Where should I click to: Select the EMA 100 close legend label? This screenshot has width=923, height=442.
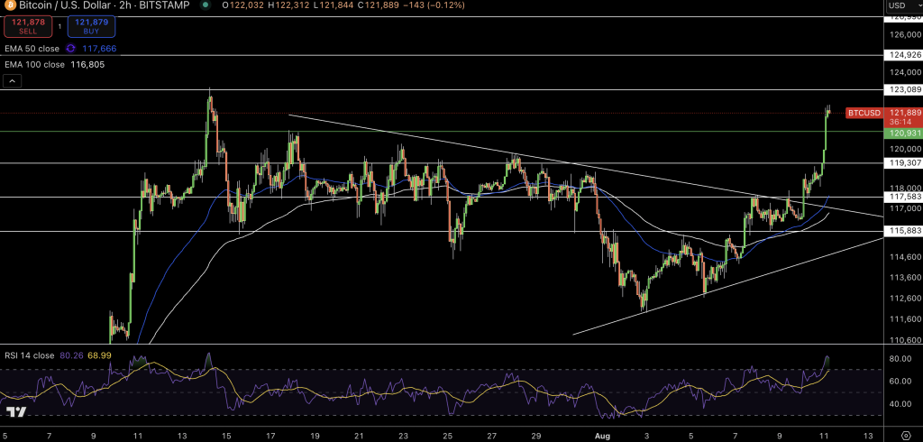point(34,64)
